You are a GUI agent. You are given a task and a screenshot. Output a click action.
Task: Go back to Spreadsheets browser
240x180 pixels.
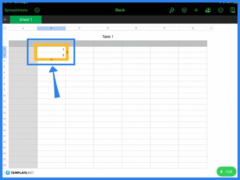pyautogui.click(x=16, y=10)
